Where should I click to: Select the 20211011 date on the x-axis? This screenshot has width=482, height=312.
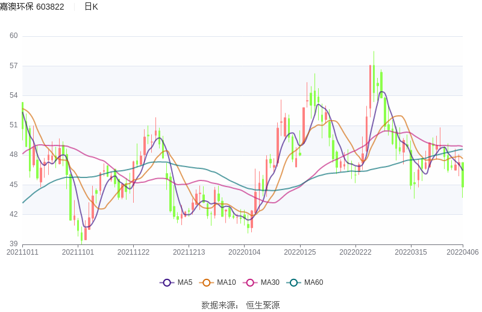22,252
